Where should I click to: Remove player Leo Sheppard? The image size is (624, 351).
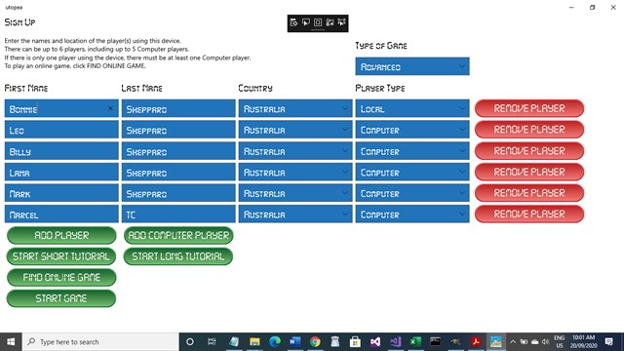(x=529, y=130)
